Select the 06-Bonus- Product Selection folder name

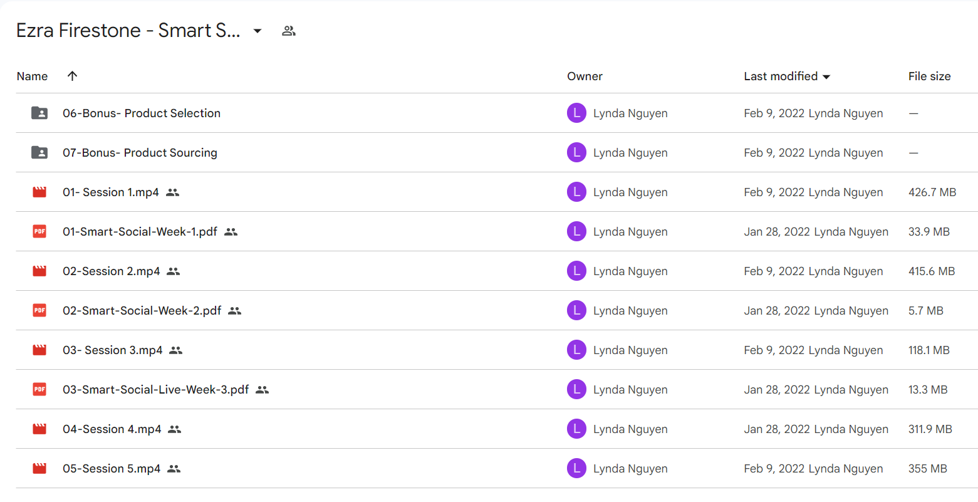(x=142, y=113)
